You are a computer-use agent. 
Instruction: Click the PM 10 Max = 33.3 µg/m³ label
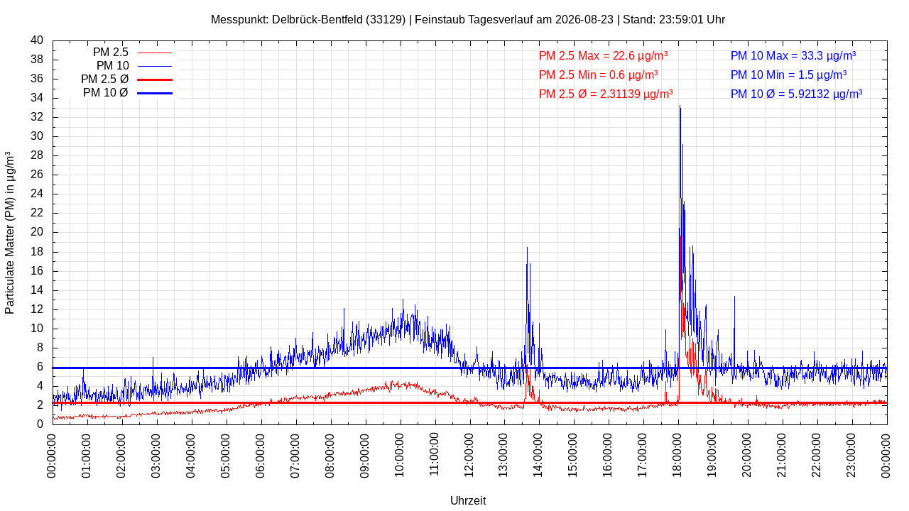pos(793,55)
